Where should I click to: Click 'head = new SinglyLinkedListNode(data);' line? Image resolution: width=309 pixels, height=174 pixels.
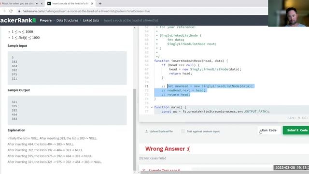tap(205, 69)
